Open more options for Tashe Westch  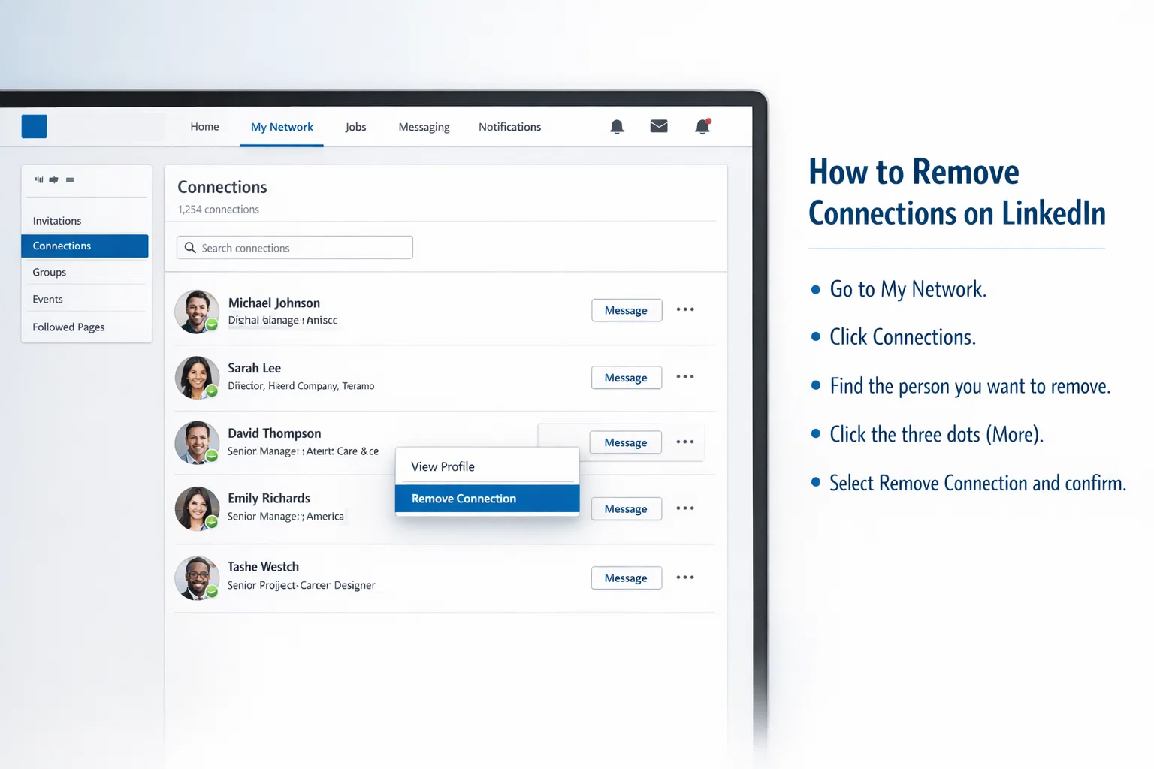tap(684, 578)
